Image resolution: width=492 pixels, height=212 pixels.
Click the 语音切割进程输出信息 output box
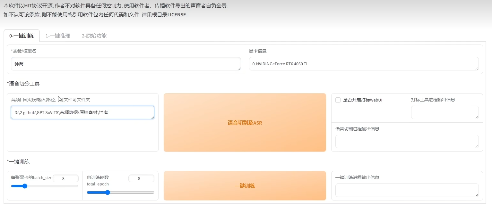pyautogui.click(x=407, y=142)
